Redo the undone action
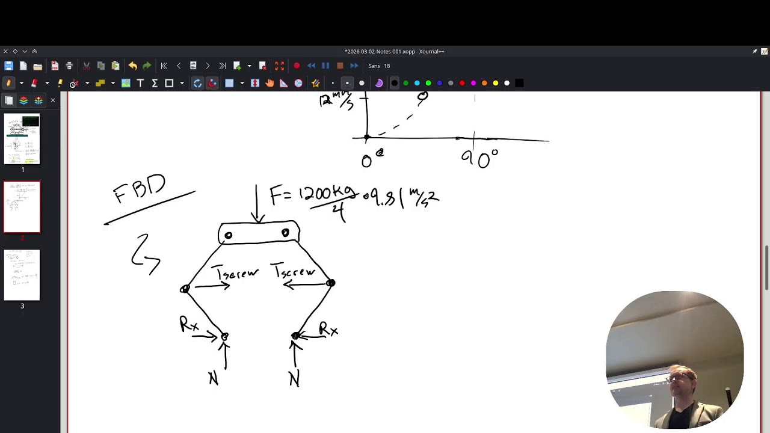The height and width of the screenshot is (433, 770). click(x=147, y=66)
